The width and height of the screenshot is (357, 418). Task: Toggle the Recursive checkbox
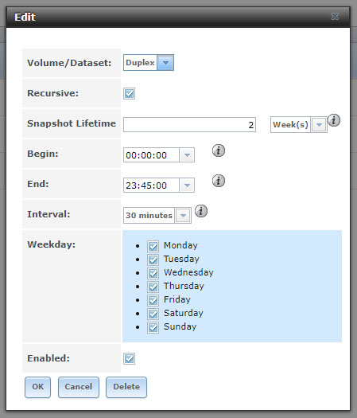129,94
